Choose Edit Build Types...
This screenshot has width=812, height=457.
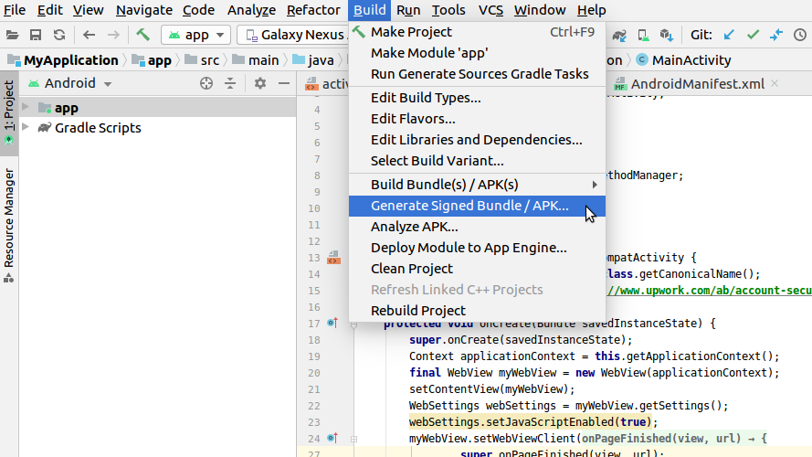pyautogui.click(x=477, y=98)
